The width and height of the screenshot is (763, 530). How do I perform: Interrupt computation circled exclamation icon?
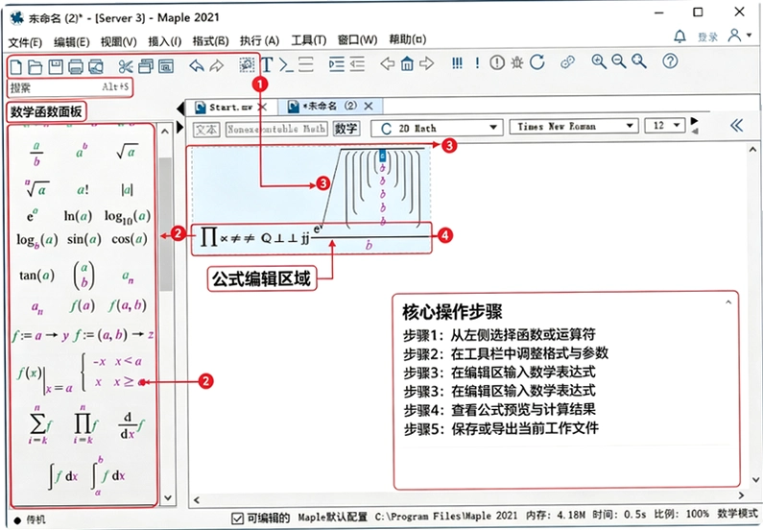[497, 62]
